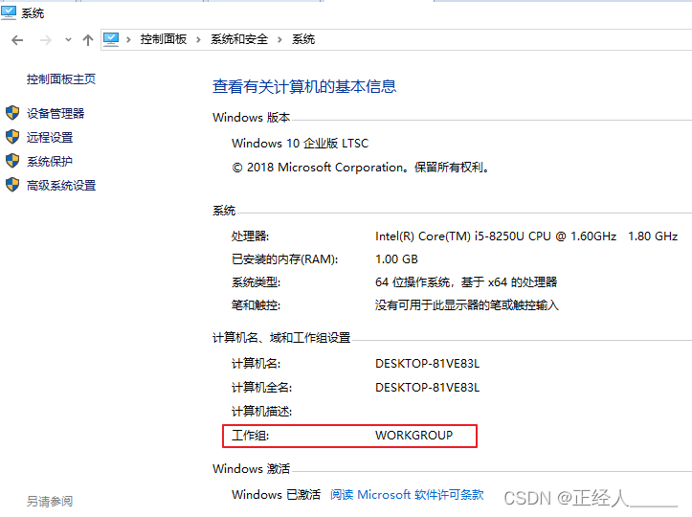Click the back navigation arrow
The height and width of the screenshot is (517, 692).
(17, 40)
